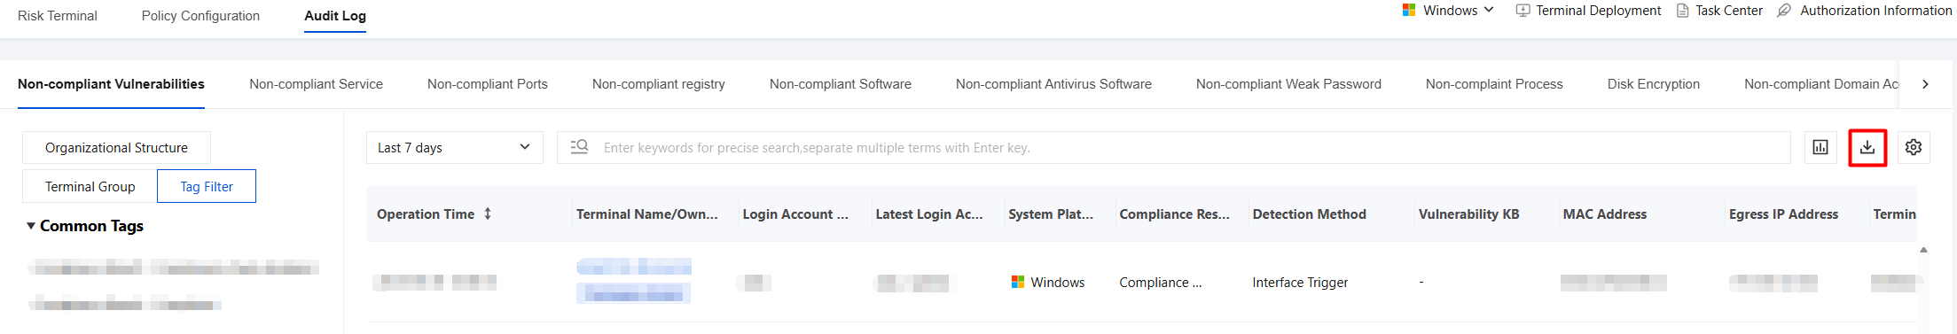Image resolution: width=1957 pixels, height=334 pixels.
Task: Select the Disk Encryption tab
Action: (x=1654, y=84)
